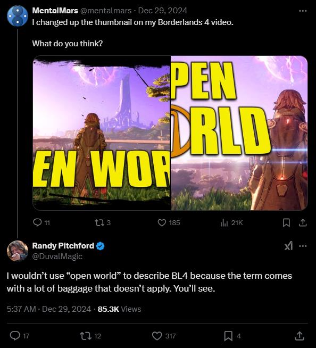View the right OPEN WORLD thumbnail image
The image size is (316, 348).
(239, 132)
